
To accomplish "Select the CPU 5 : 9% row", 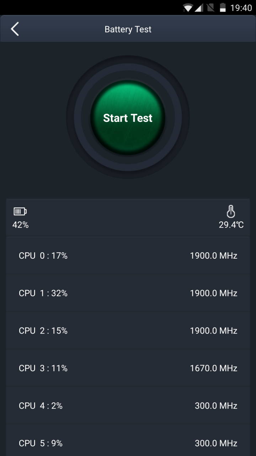I will click(128, 440).
